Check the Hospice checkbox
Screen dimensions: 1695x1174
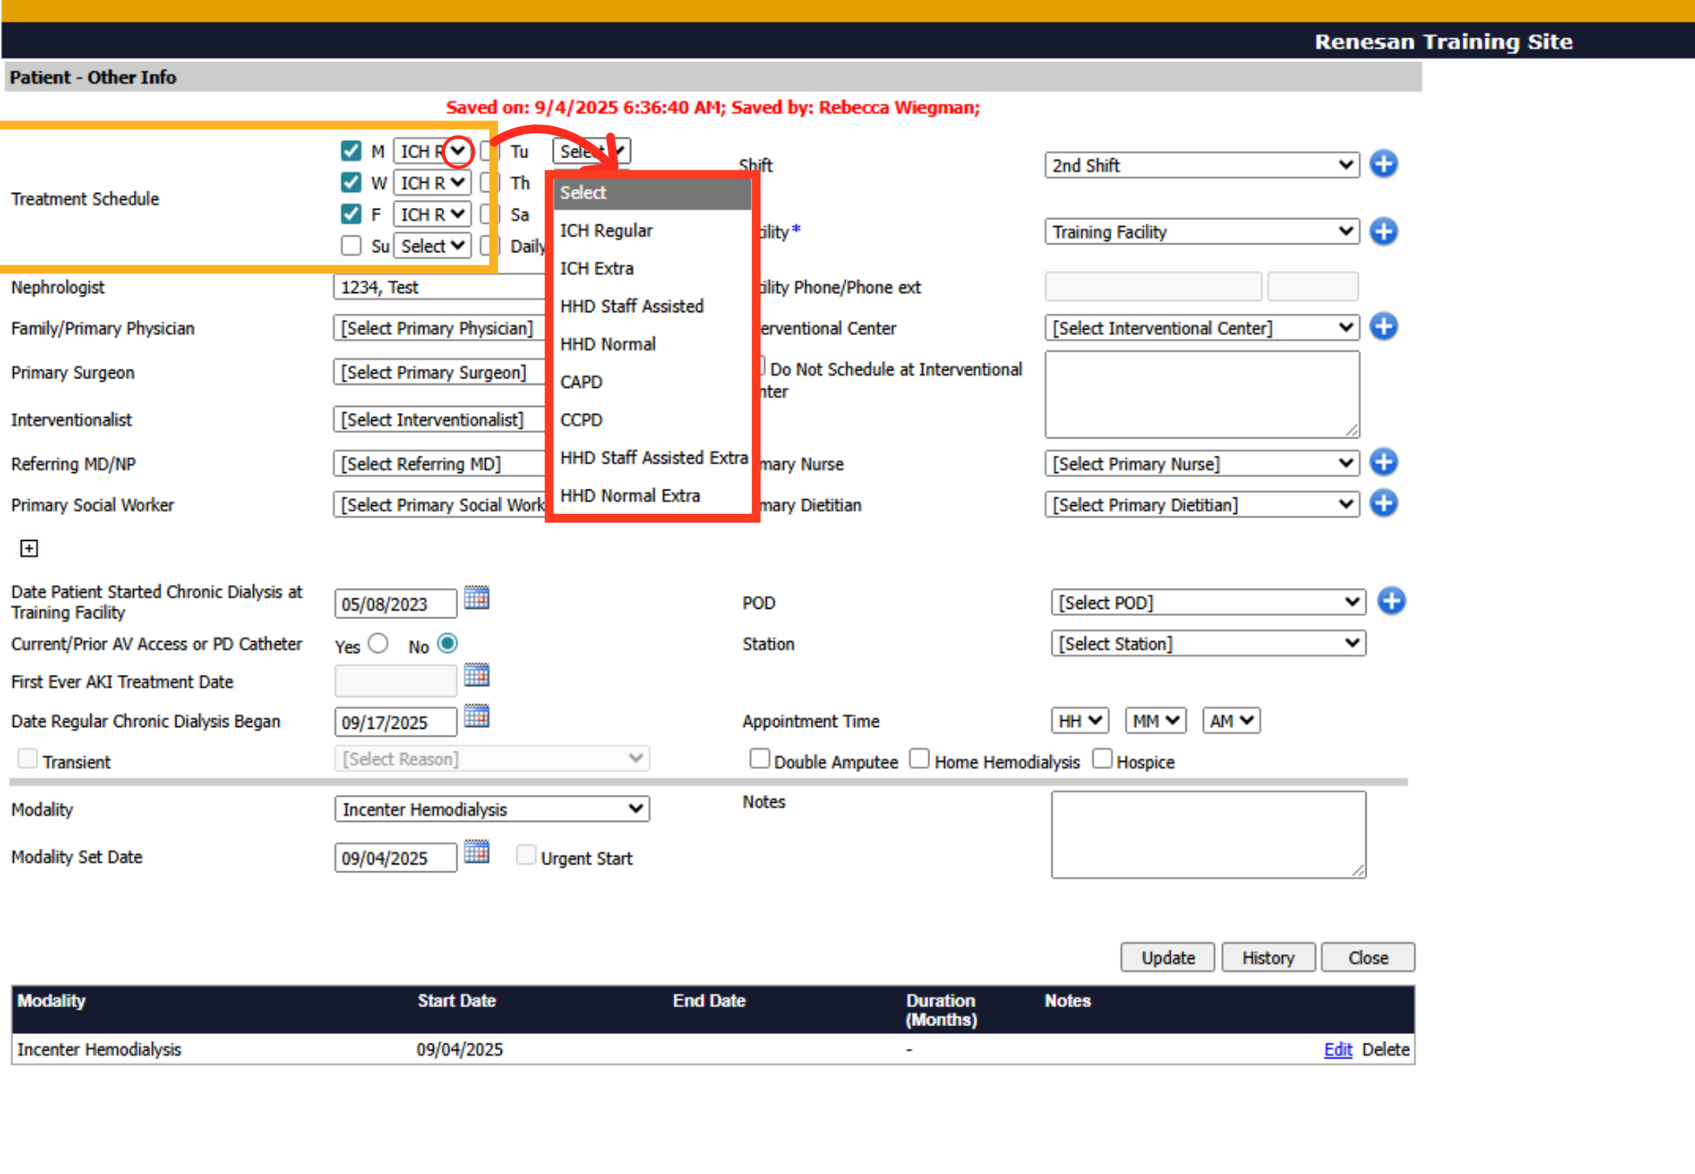coord(1102,759)
